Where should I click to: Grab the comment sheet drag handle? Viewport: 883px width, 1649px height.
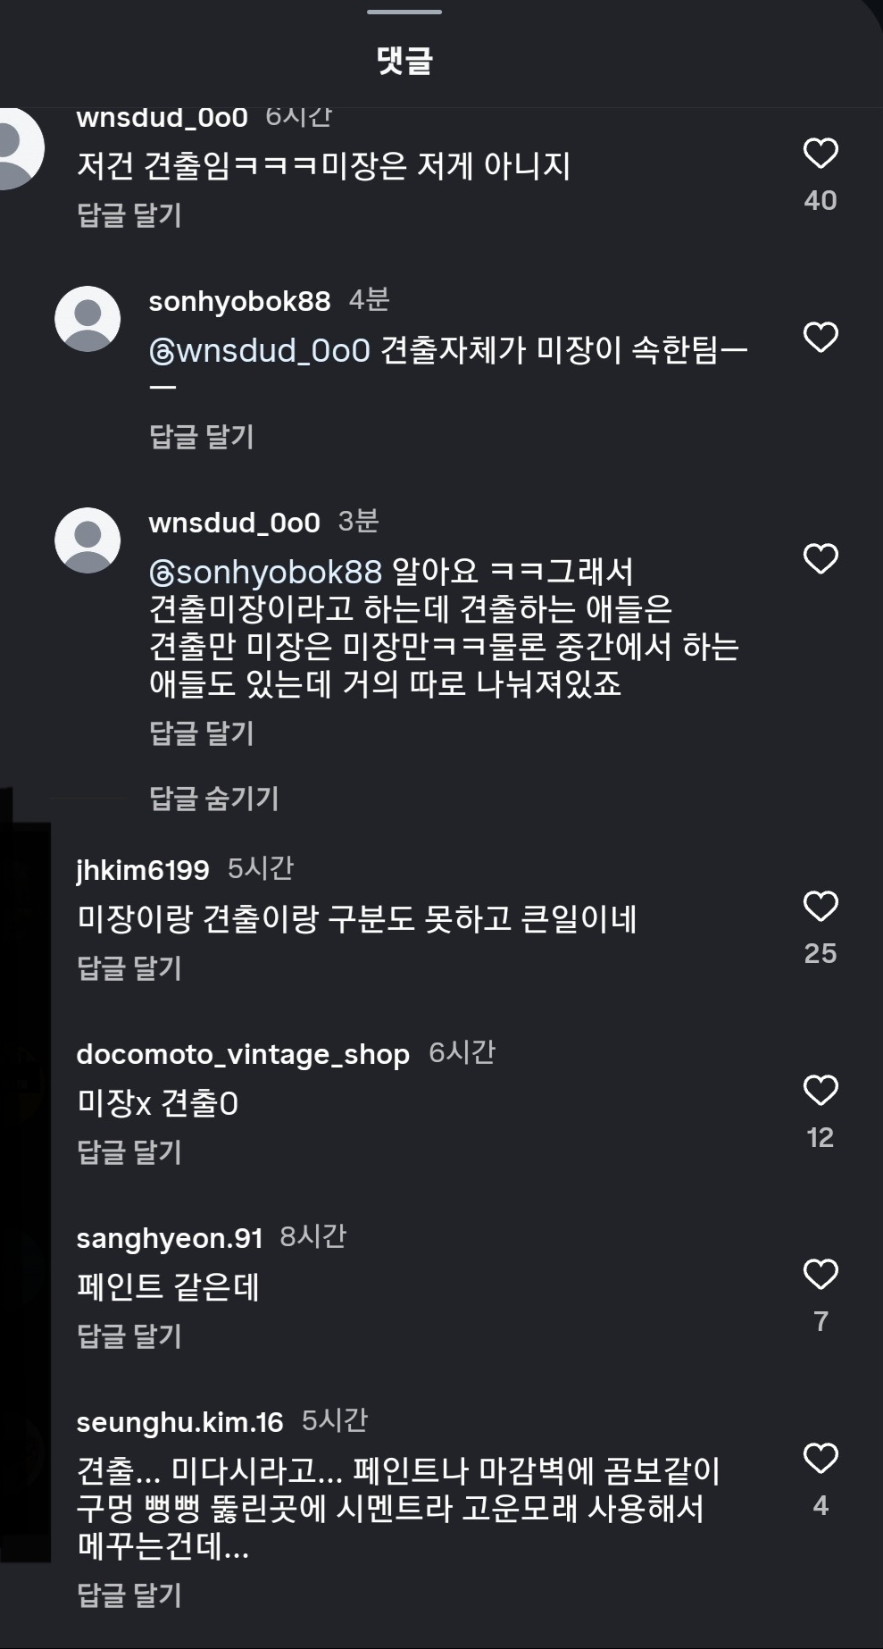pyautogui.click(x=404, y=12)
